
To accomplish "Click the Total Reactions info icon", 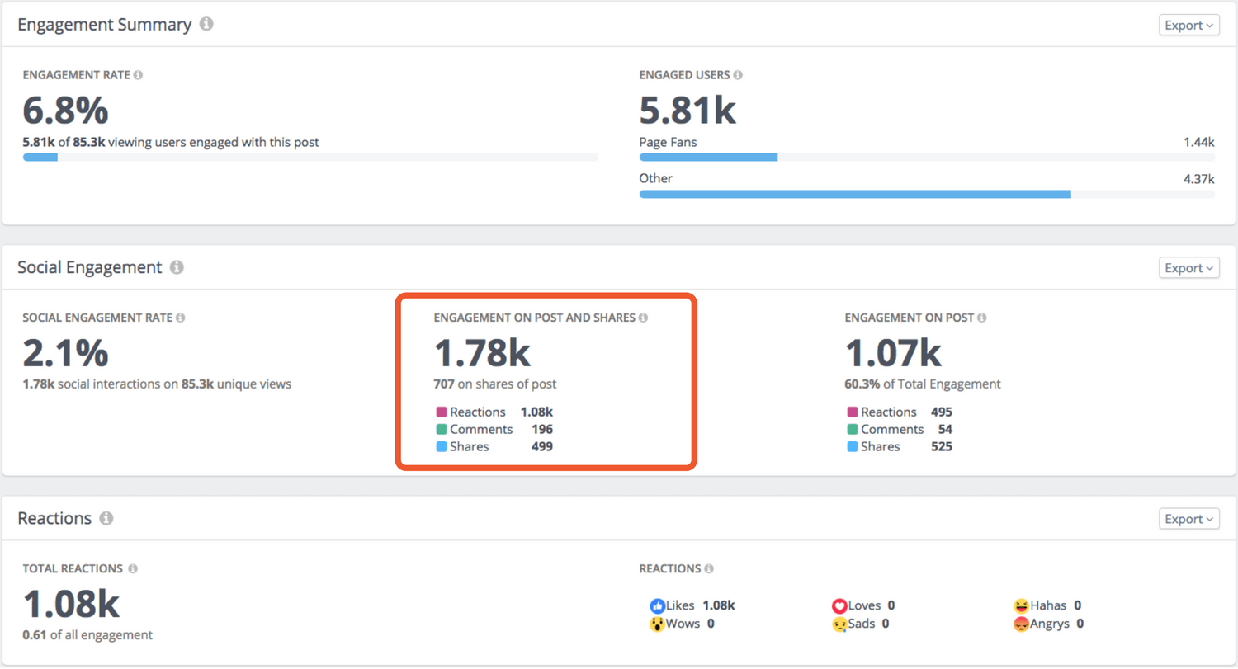I will point(132,568).
